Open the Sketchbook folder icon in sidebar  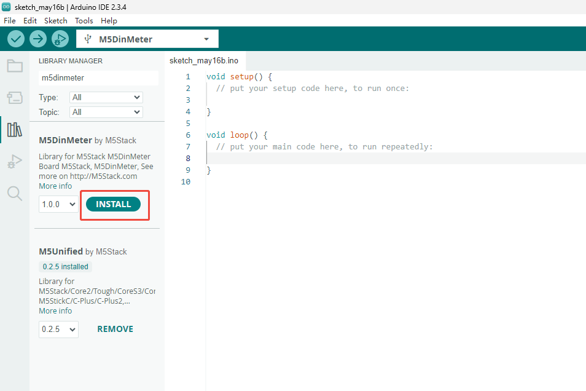pyautogui.click(x=15, y=66)
